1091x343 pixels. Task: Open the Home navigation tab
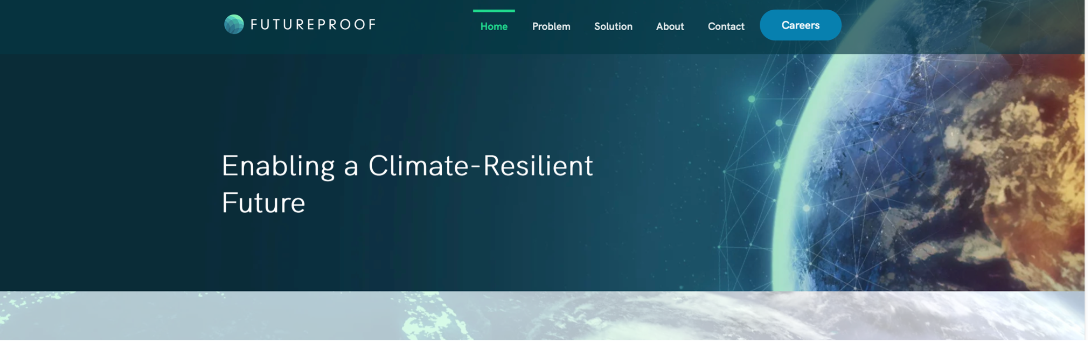click(x=494, y=26)
